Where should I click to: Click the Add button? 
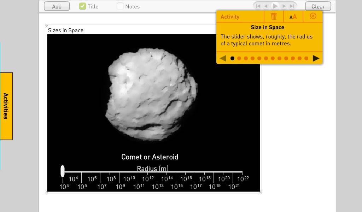[x=57, y=6]
